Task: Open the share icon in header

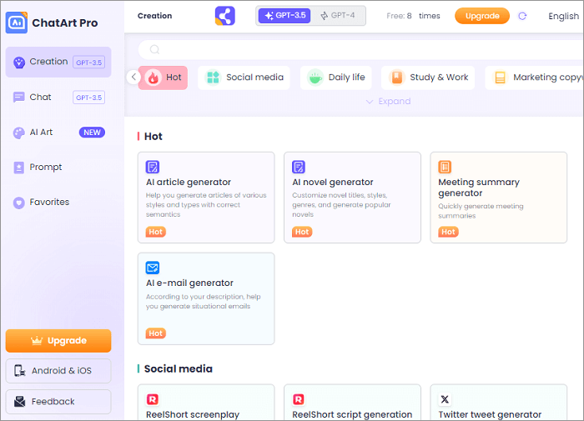Action: [225, 16]
